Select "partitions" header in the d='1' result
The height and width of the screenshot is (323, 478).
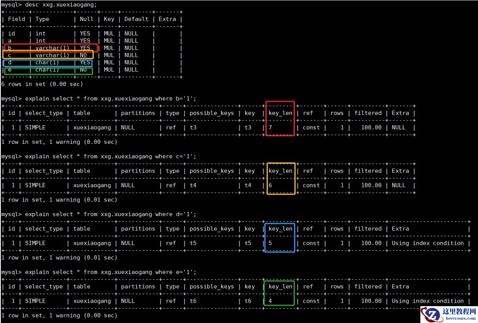pos(138,229)
